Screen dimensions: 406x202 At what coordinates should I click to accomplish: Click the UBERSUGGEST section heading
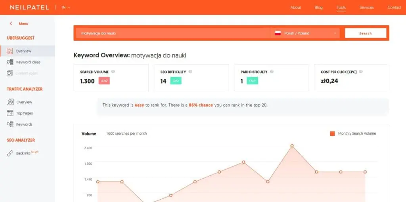21,38
